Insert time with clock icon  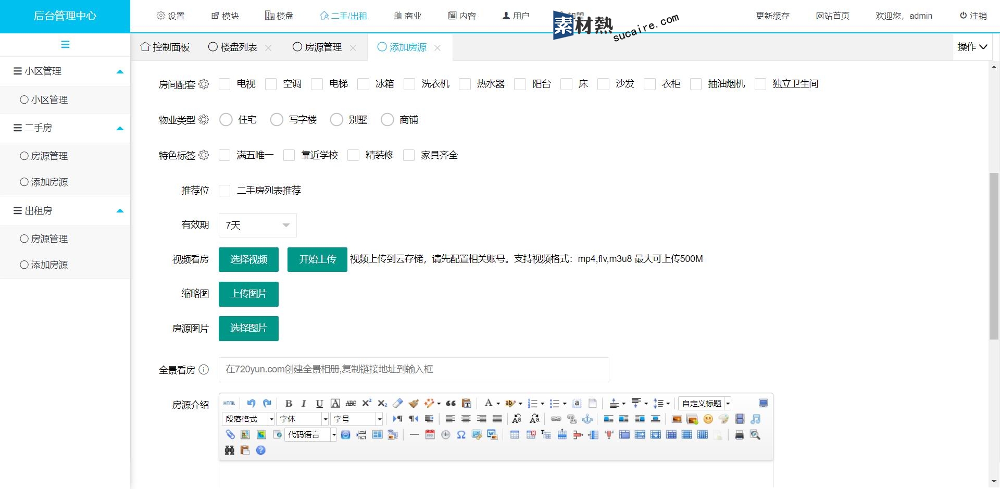(445, 435)
